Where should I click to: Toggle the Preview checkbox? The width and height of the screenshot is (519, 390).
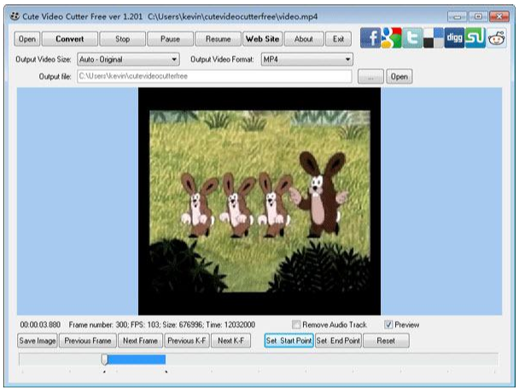388,325
